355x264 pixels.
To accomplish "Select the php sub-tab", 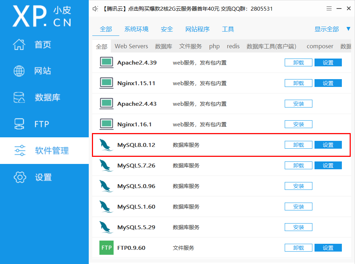I will coord(214,46).
